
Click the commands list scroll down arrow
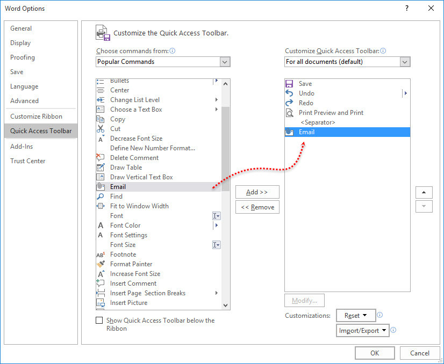(x=225, y=305)
